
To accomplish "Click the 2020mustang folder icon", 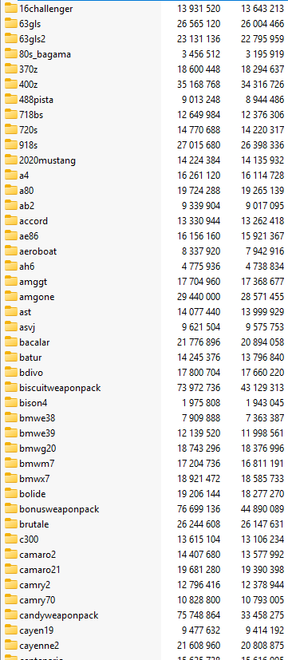I will (x=11, y=160).
